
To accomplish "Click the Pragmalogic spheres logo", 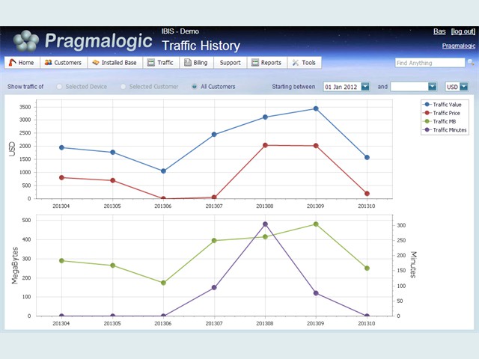I will click(26, 40).
